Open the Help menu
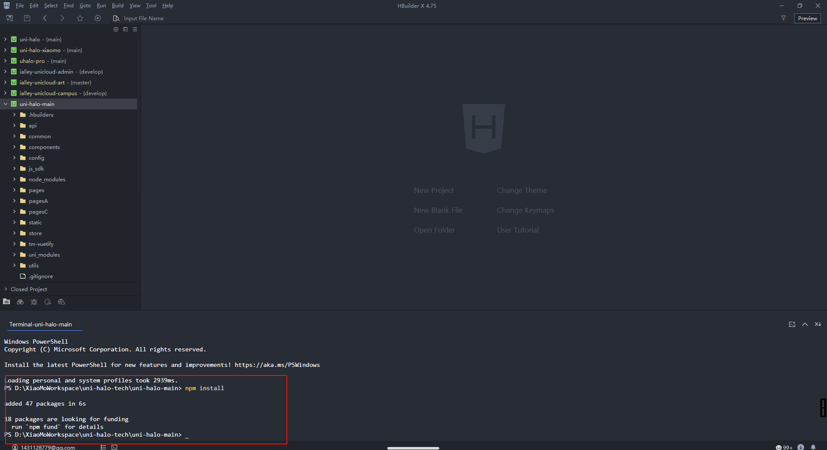827x450 pixels. click(168, 6)
